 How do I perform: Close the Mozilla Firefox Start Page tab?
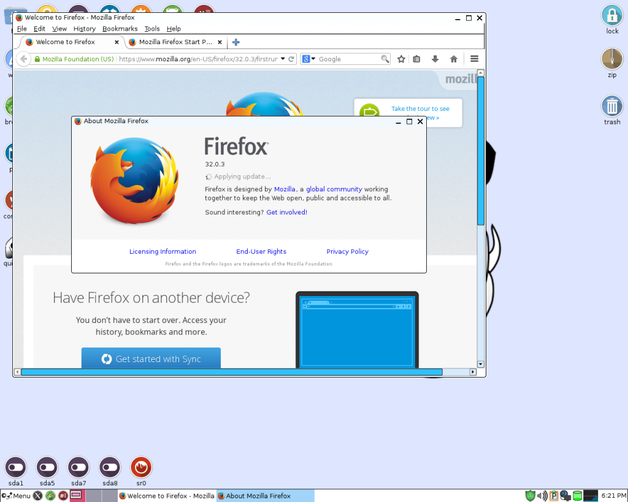pyautogui.click(x=220, y=42)
